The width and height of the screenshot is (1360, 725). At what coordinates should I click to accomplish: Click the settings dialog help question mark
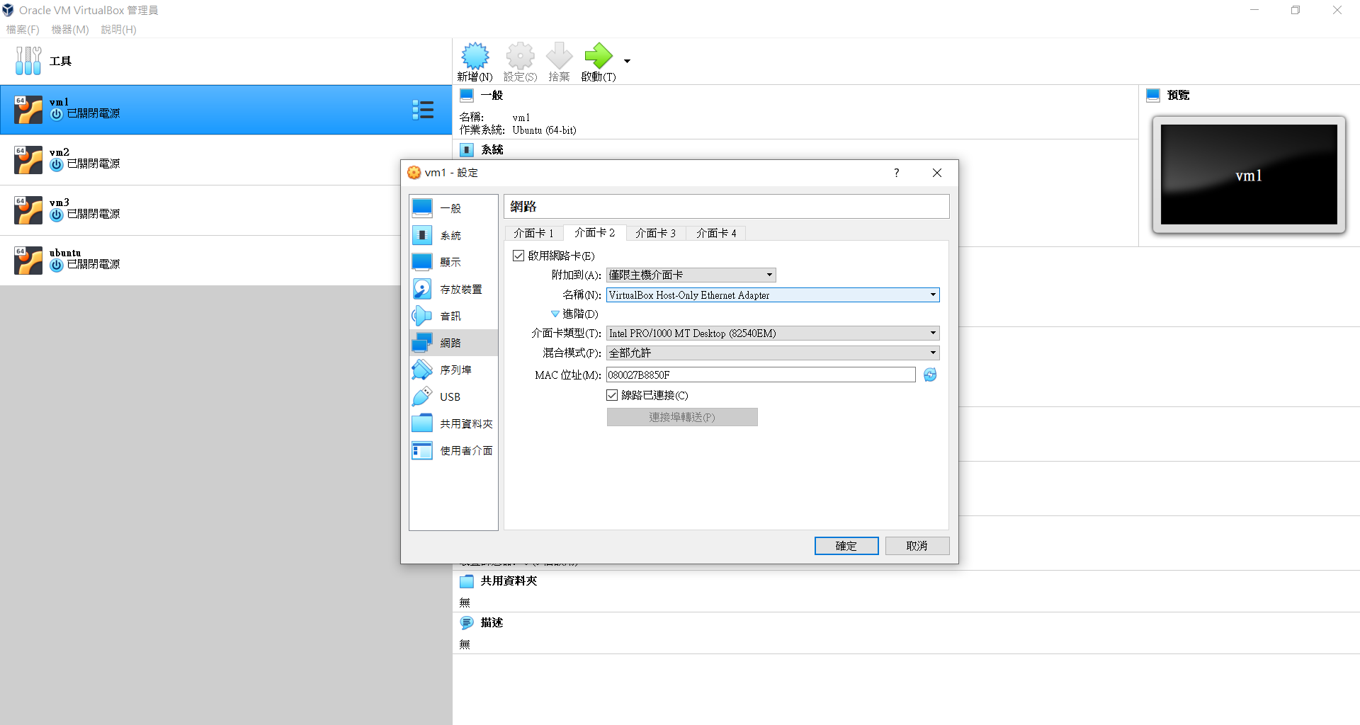click(x=897, y=173)
